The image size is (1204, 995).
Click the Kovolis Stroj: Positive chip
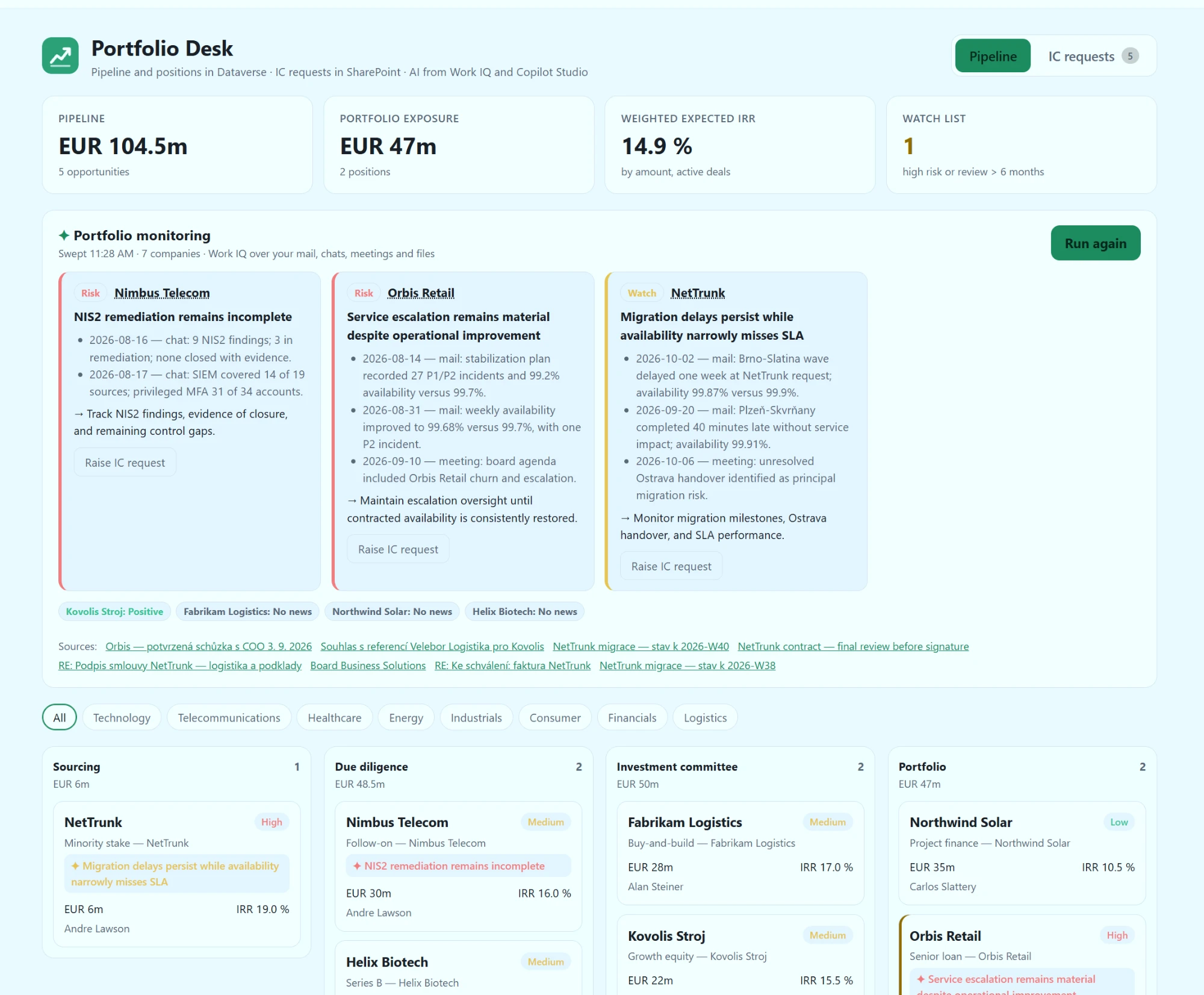click(114, 611)
